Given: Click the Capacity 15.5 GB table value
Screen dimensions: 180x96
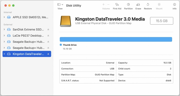Looking at the screenshot, I should click(167, 63).
